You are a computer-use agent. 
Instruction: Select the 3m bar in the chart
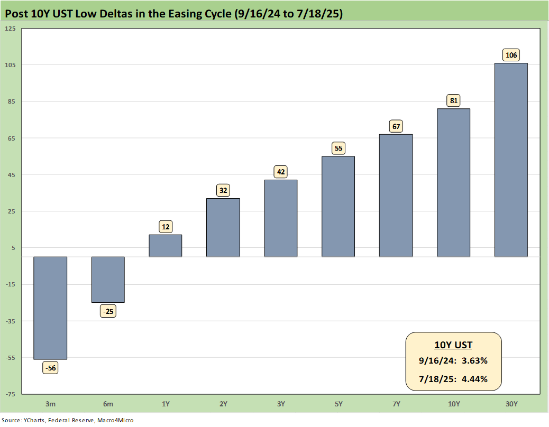pos(50,308)
